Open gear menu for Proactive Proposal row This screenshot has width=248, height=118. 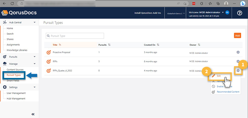[x=238, y=52]
